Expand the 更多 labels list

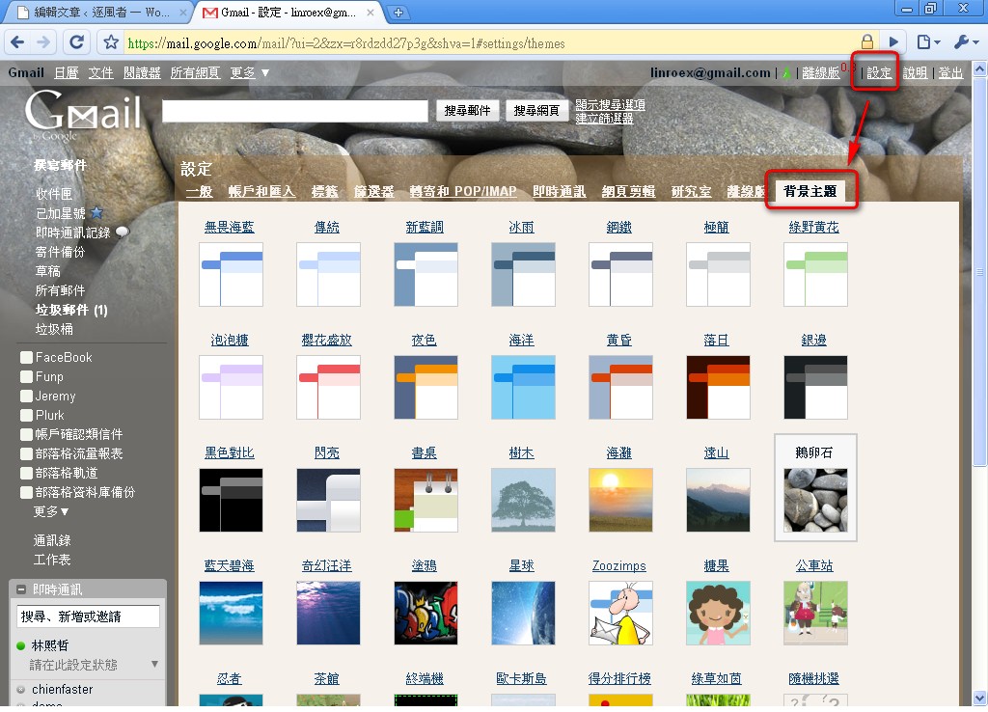point(51,511)
